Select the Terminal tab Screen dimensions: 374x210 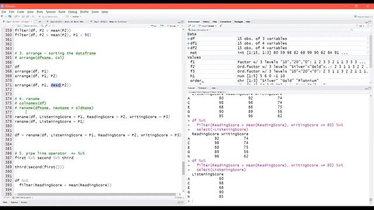203,88
